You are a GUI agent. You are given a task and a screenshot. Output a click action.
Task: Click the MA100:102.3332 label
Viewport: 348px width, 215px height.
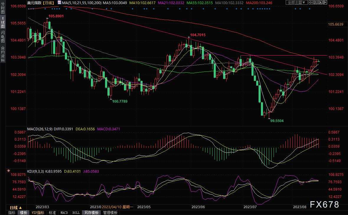pyautogui.click(x=229, y=3)
